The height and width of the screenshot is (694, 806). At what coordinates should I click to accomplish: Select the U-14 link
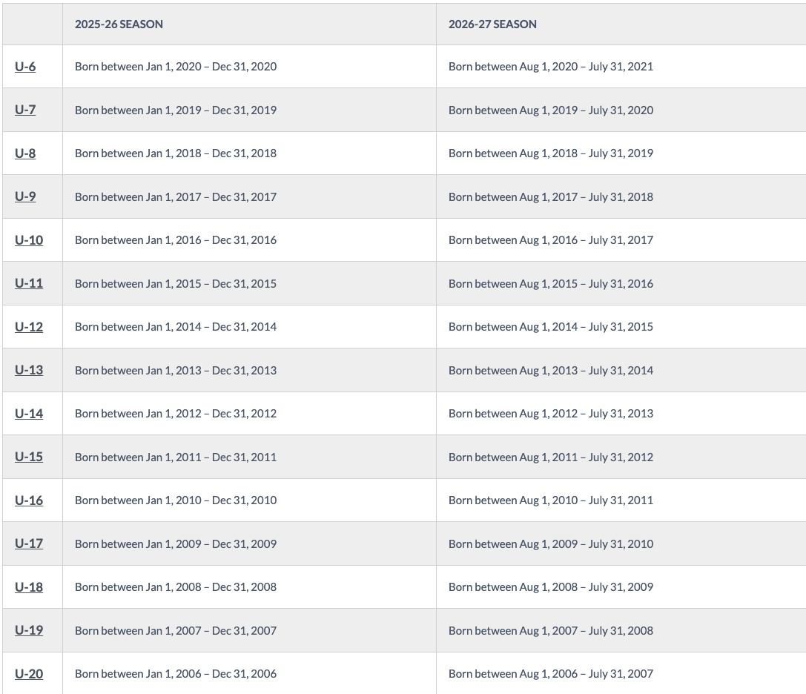[x=29, y=414]
